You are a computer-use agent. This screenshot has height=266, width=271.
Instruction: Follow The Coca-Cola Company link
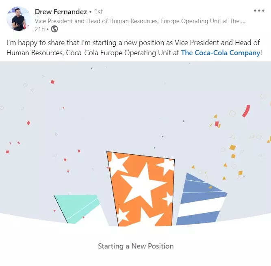click(220, 52)
